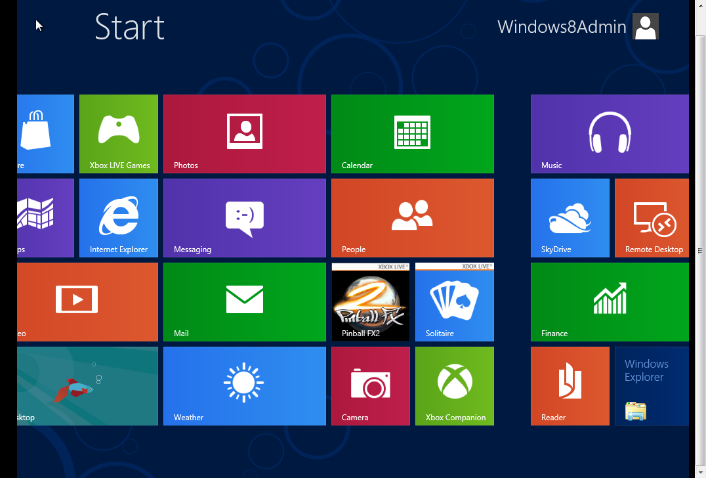706x478 pixels.
Task: Launch Xbox LIVE Games
Action: tap(118, 134)
